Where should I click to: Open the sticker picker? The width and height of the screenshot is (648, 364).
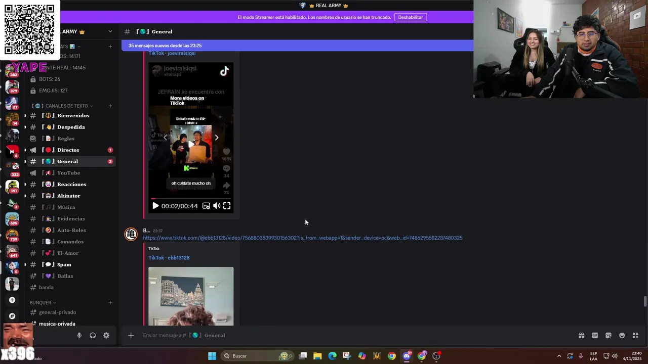click(609, 335)
